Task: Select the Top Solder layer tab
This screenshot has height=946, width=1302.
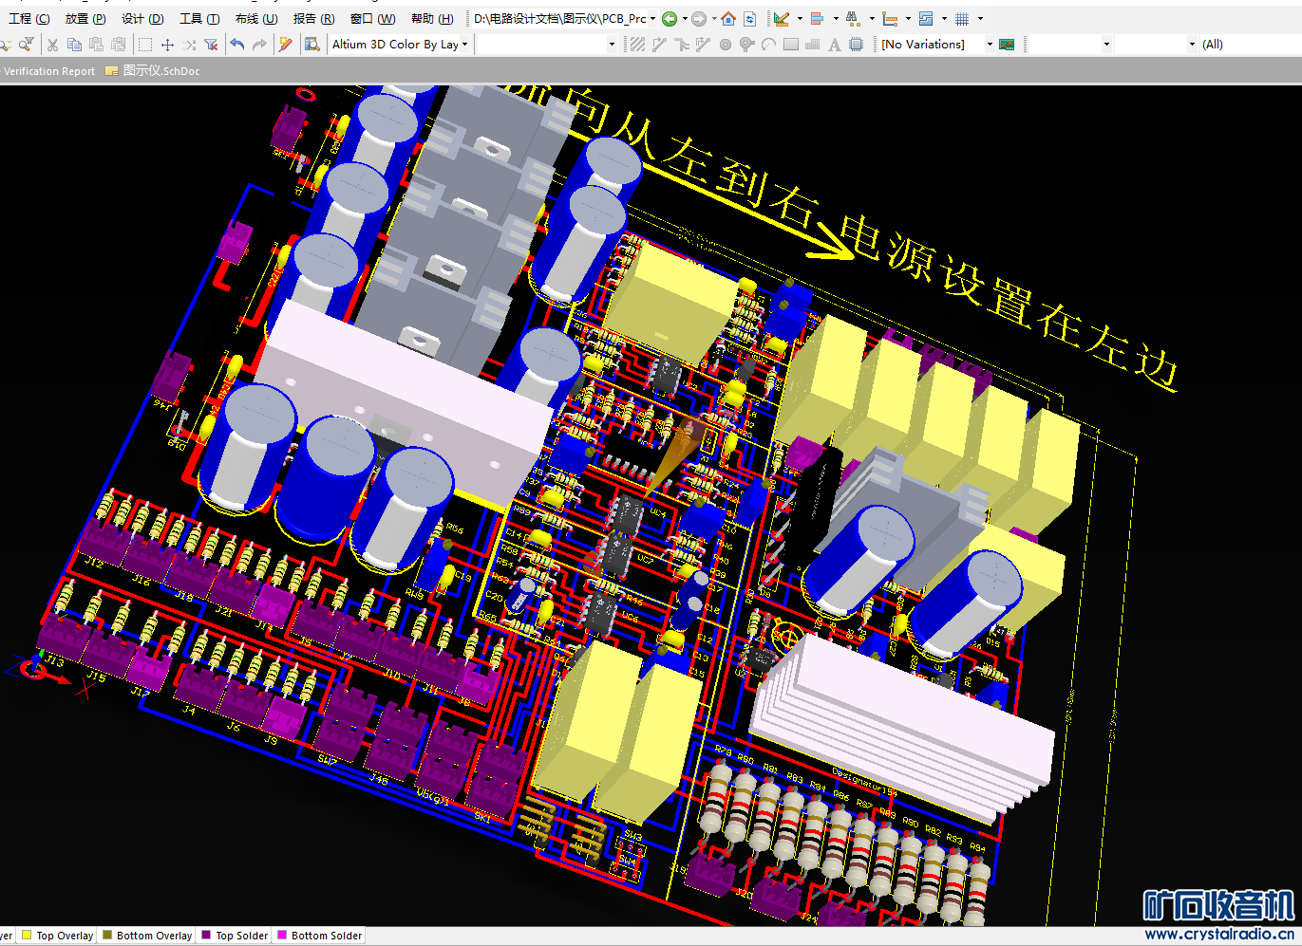Action: tap(235, 936)
